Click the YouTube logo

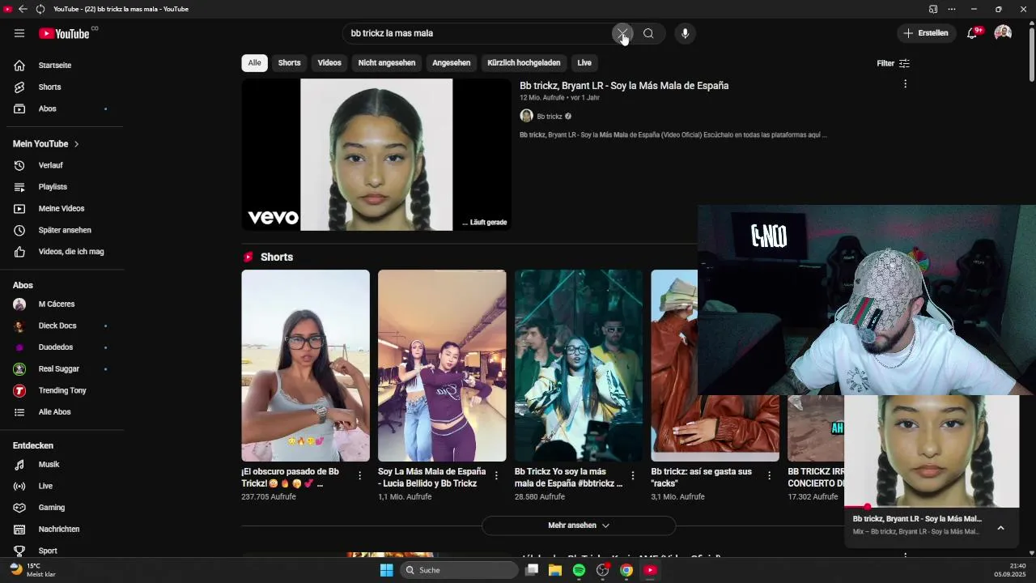click(64, 33)
